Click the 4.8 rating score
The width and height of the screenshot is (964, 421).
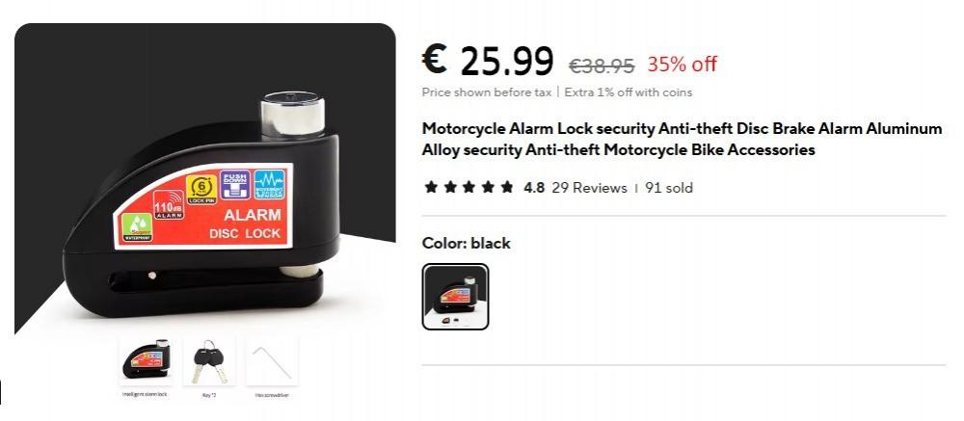tap(534, 188)
